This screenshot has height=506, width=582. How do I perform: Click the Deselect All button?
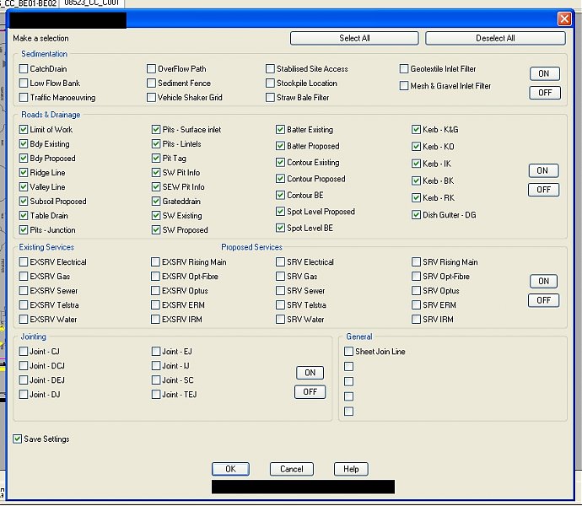[x=495, y=38]
